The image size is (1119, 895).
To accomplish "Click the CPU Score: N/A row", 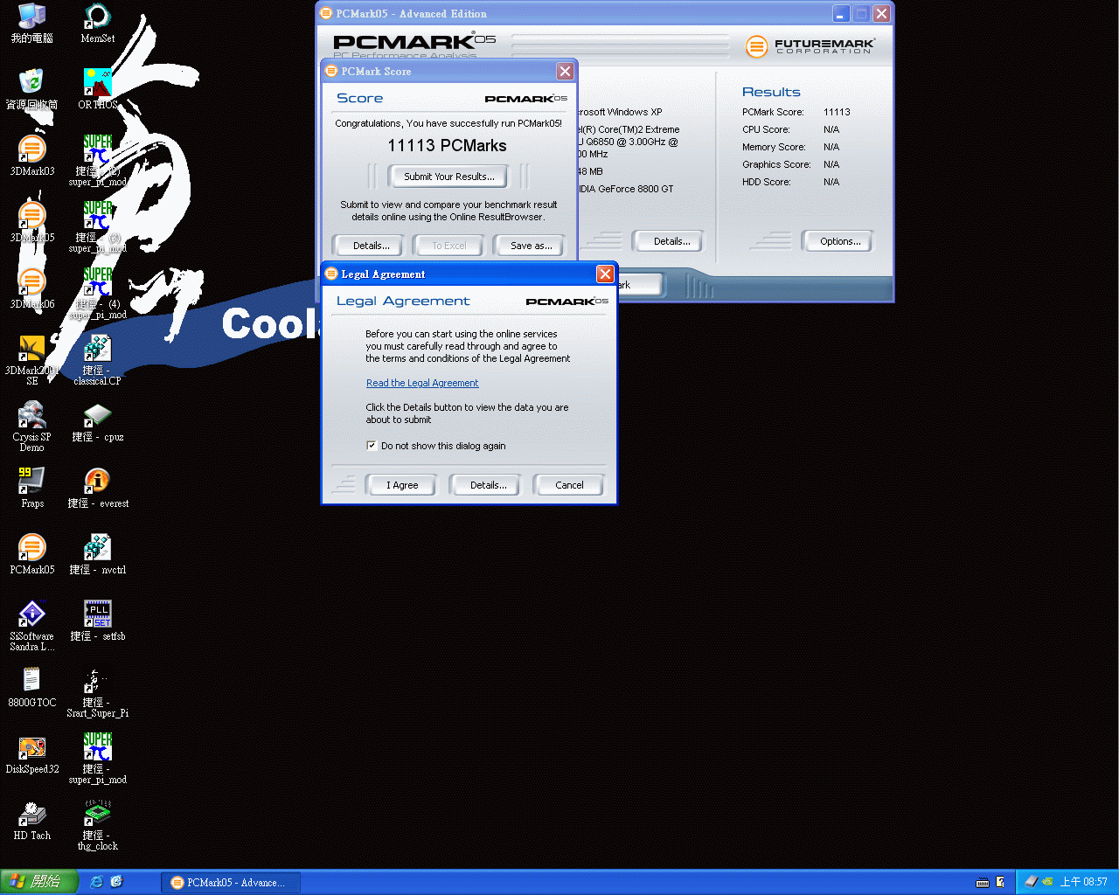I will 791,129.
